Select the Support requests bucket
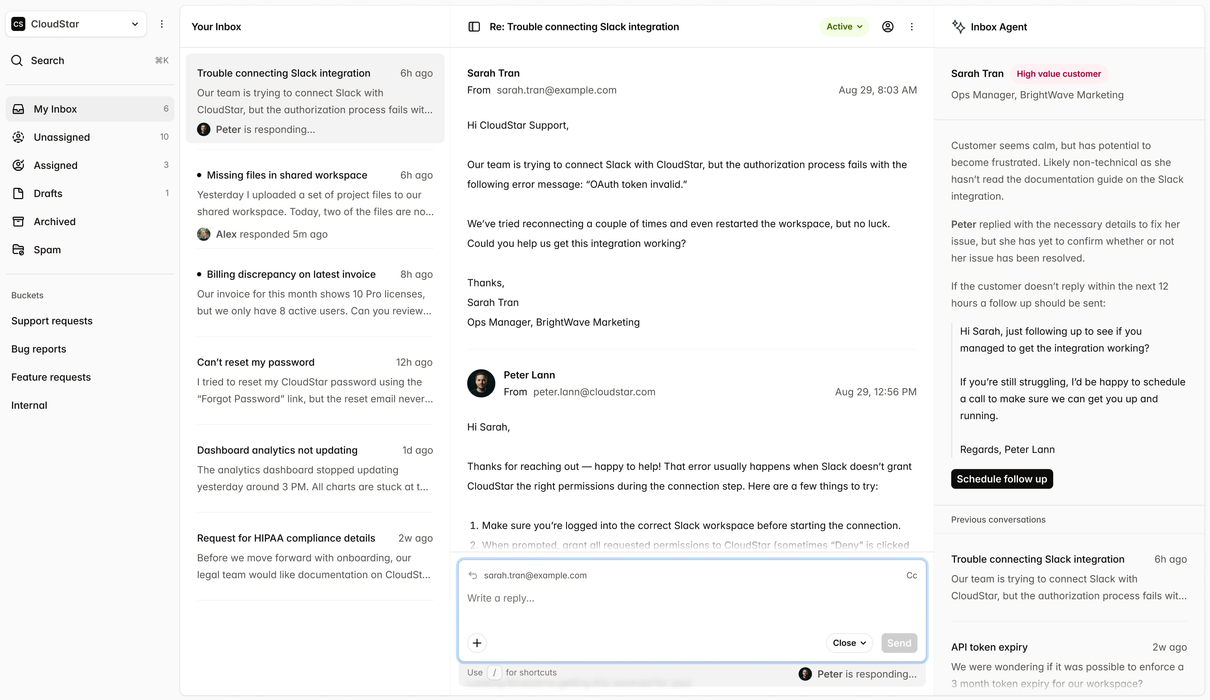The image size is (1210, 700). pos(52,321)
